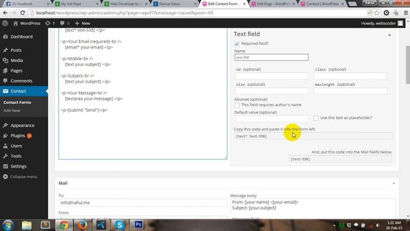
Task: Click Add New under Contact
Action: [12, 110]
